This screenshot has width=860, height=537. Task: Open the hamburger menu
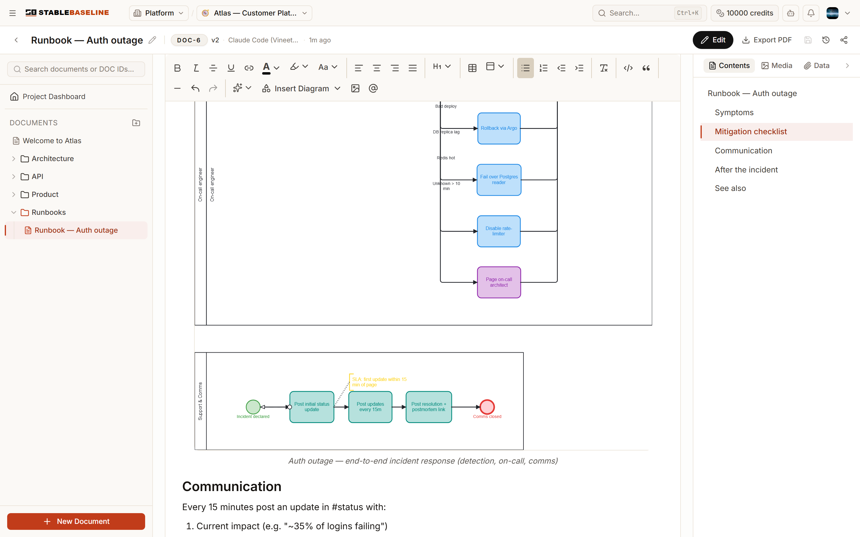13,13
